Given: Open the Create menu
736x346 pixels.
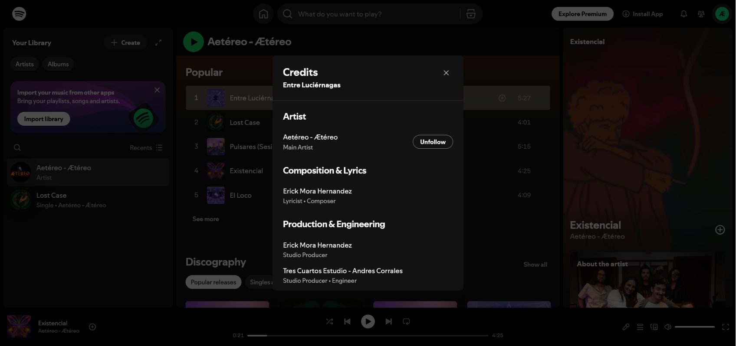Looking at the screenshot, I should [x=125, y=42].
